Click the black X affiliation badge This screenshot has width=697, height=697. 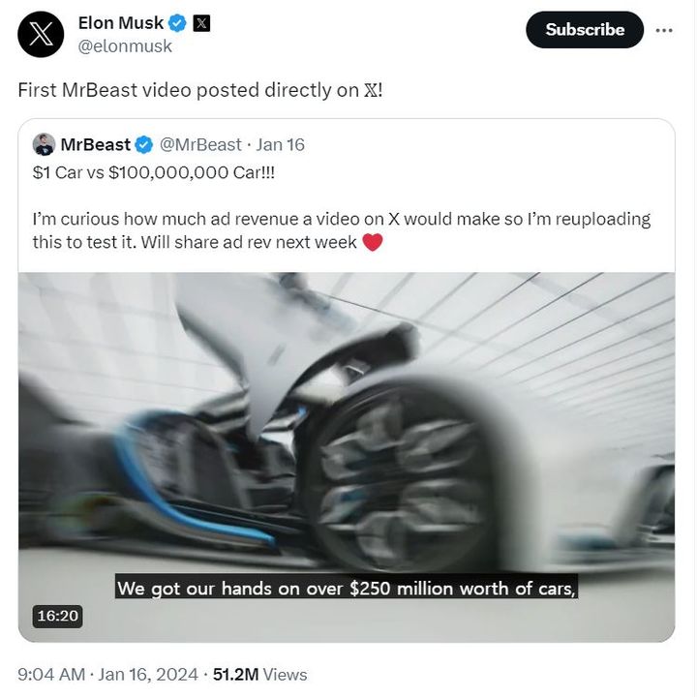201,22
